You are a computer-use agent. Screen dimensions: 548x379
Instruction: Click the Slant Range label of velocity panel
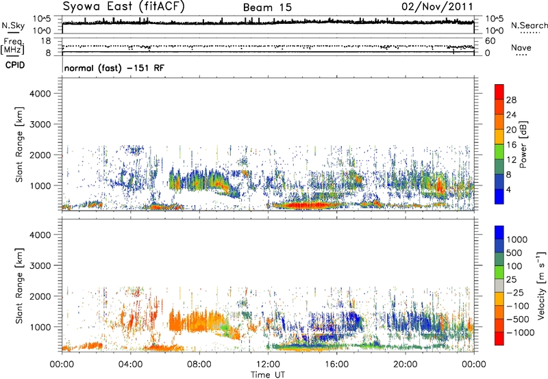coord(19,286)
